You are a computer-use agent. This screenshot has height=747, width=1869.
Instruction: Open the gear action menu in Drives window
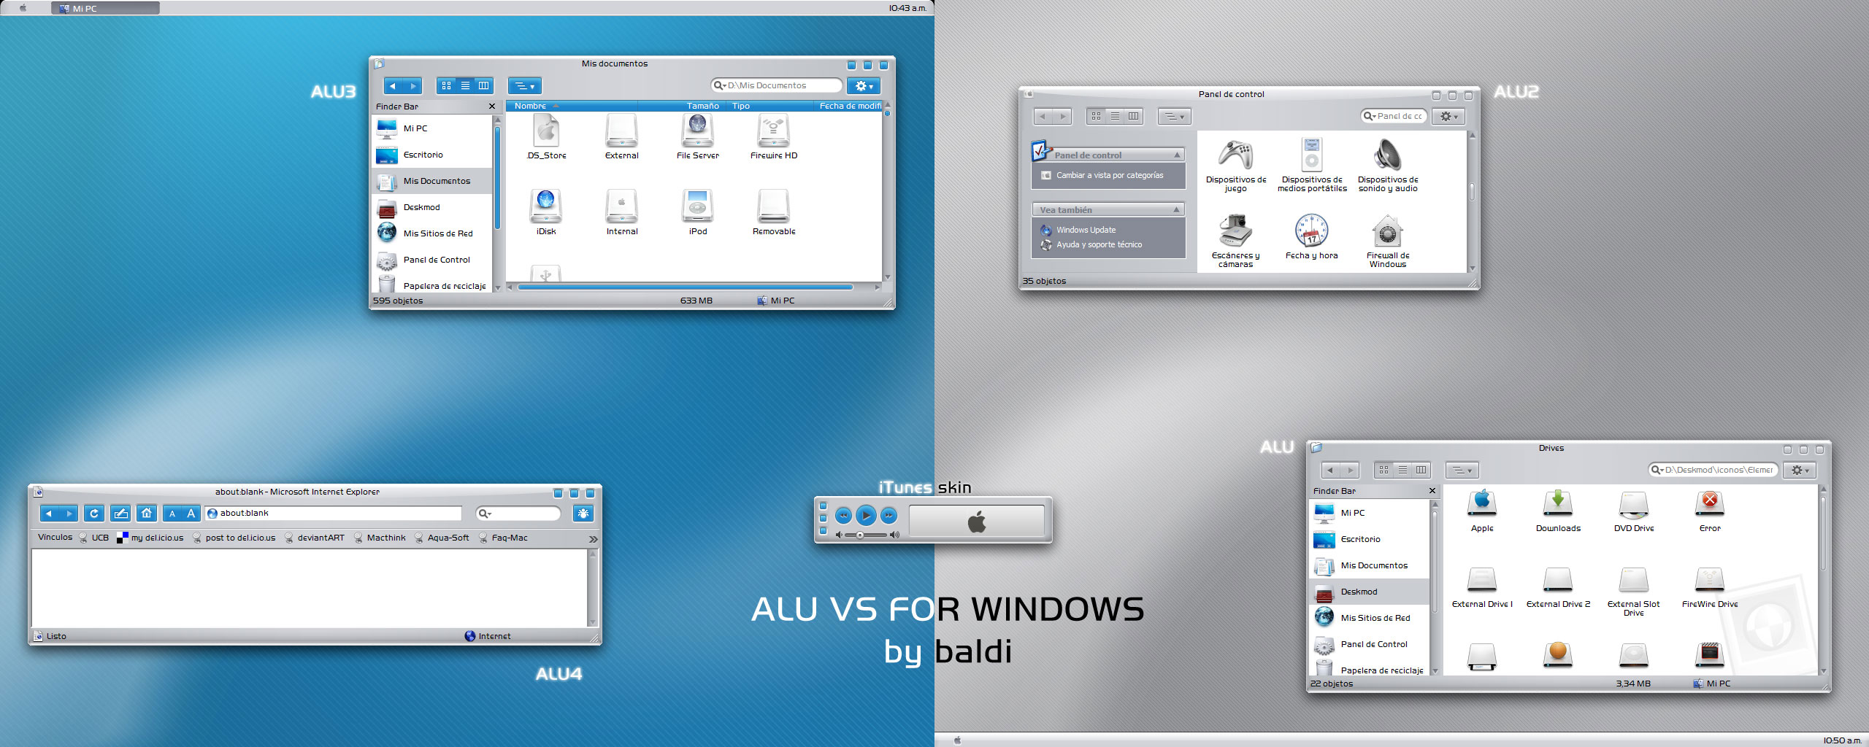click(1800, 471)
